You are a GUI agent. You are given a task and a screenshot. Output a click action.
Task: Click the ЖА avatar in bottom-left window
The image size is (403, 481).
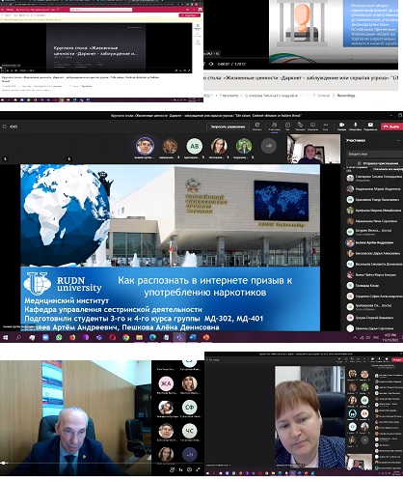coord(166,383)
